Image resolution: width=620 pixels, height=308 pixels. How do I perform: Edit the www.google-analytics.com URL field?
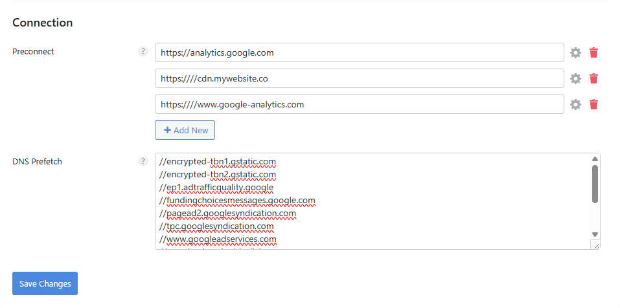(359, 104)
